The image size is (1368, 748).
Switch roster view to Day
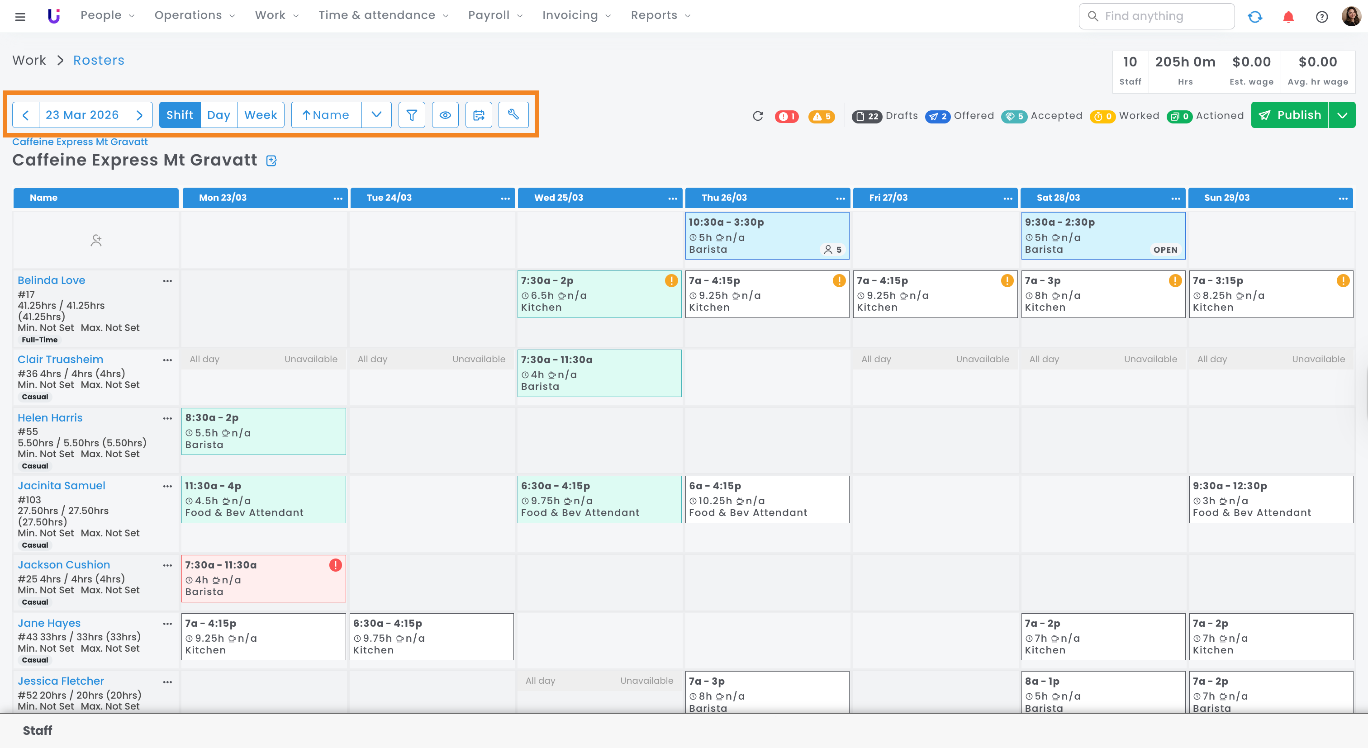point(218,115)
